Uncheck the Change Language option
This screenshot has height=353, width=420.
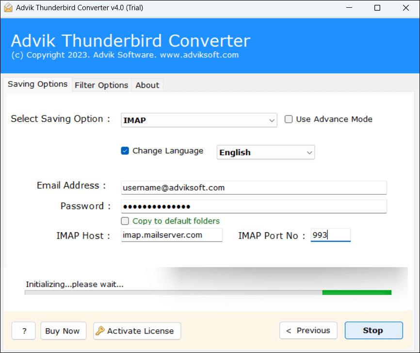click(x=125, y=151)
